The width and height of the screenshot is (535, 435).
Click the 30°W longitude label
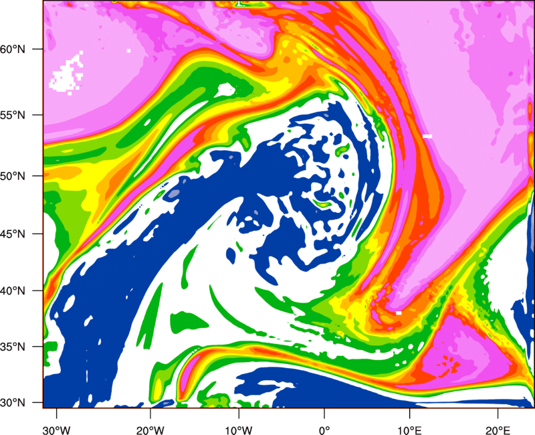click(x=57, y=430)
